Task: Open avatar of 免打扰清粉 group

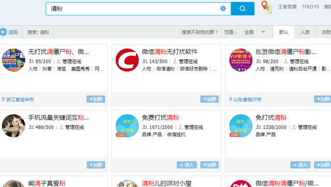Action: (240, 126)
